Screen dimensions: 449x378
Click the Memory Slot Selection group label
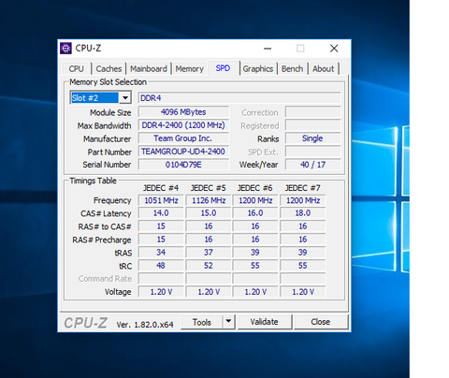coord(108,82)
